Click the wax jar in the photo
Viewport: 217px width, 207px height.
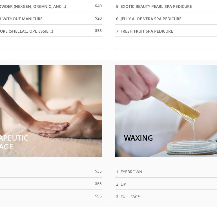pyautogui.click(x=192, y=147)
